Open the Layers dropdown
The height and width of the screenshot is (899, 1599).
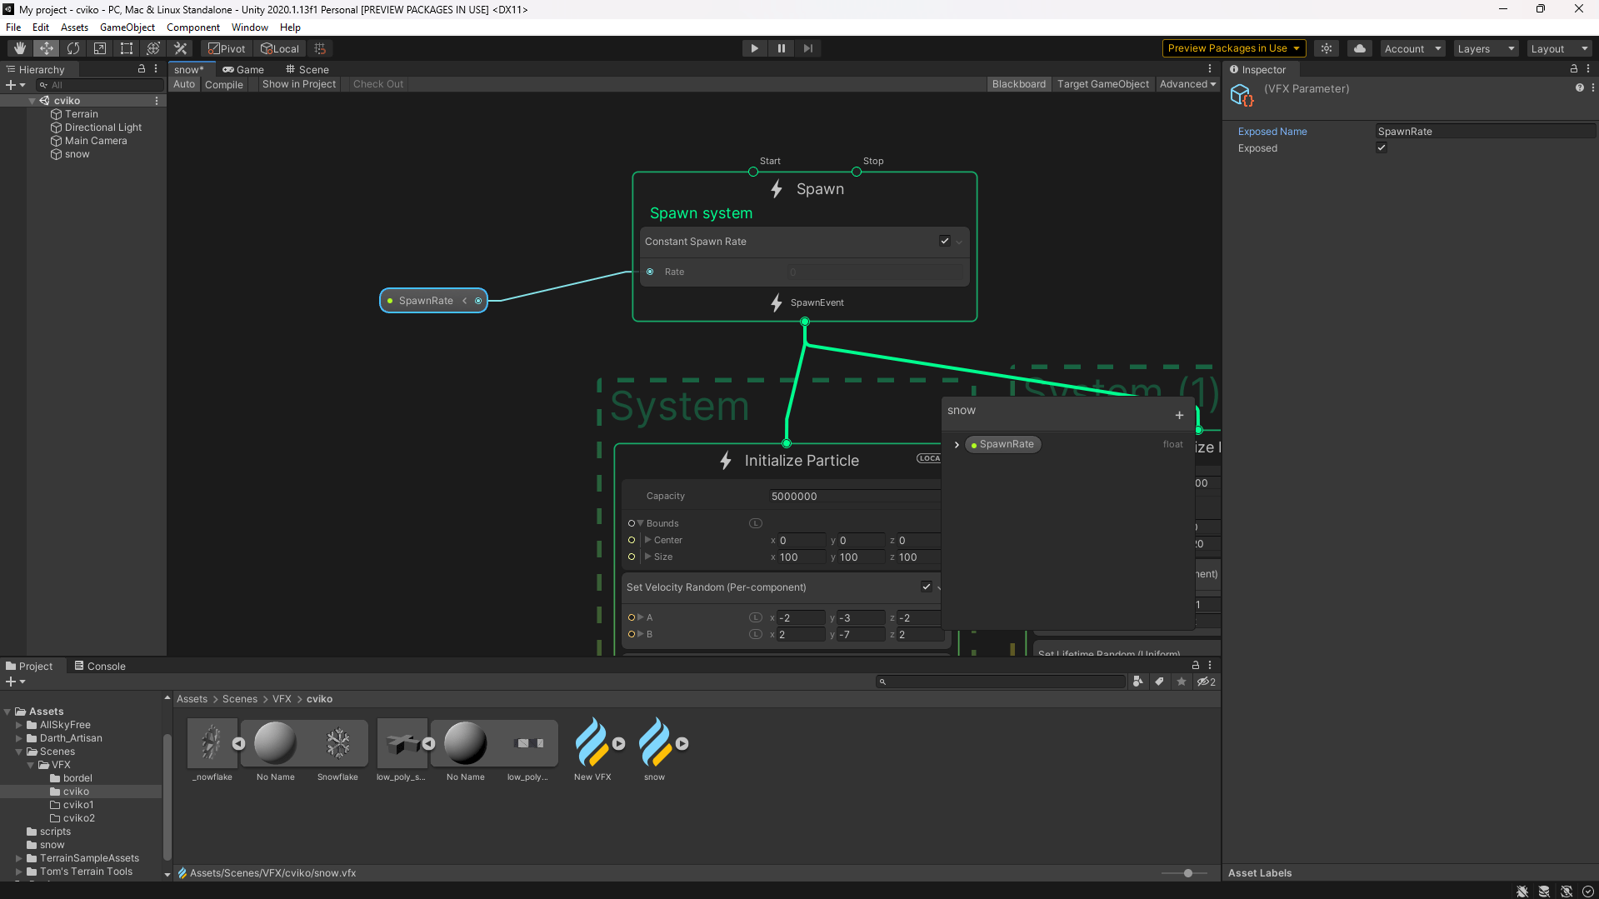(x=1486, y=48)
